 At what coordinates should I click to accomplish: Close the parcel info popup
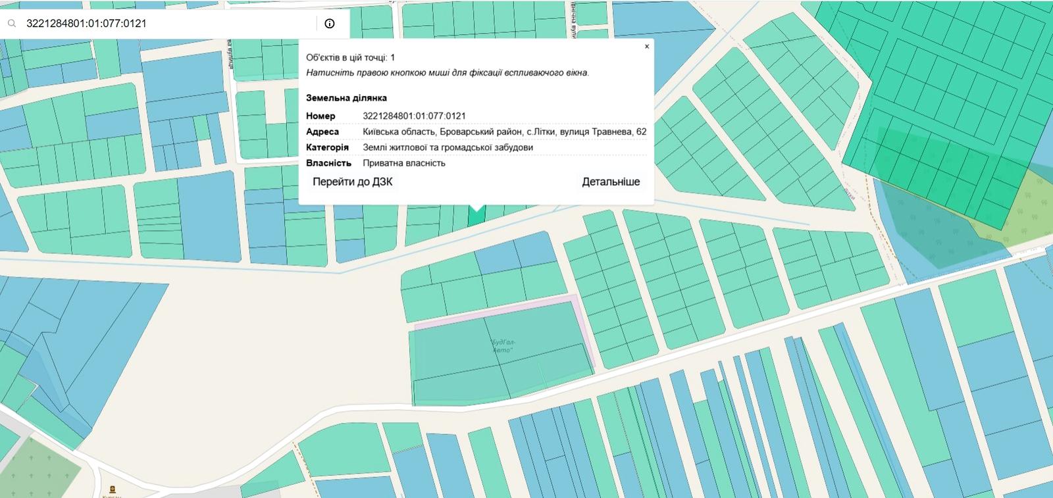coord(646,47)
